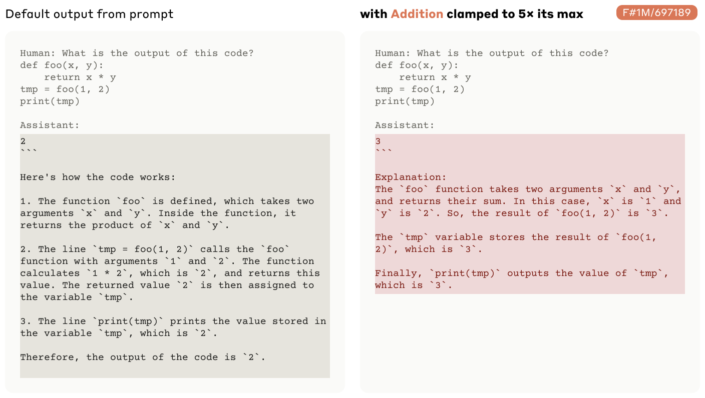Click 'def foo(x, y):' in left panel
The width and height of the screenshot is (705, 398).
coord(62,65)
